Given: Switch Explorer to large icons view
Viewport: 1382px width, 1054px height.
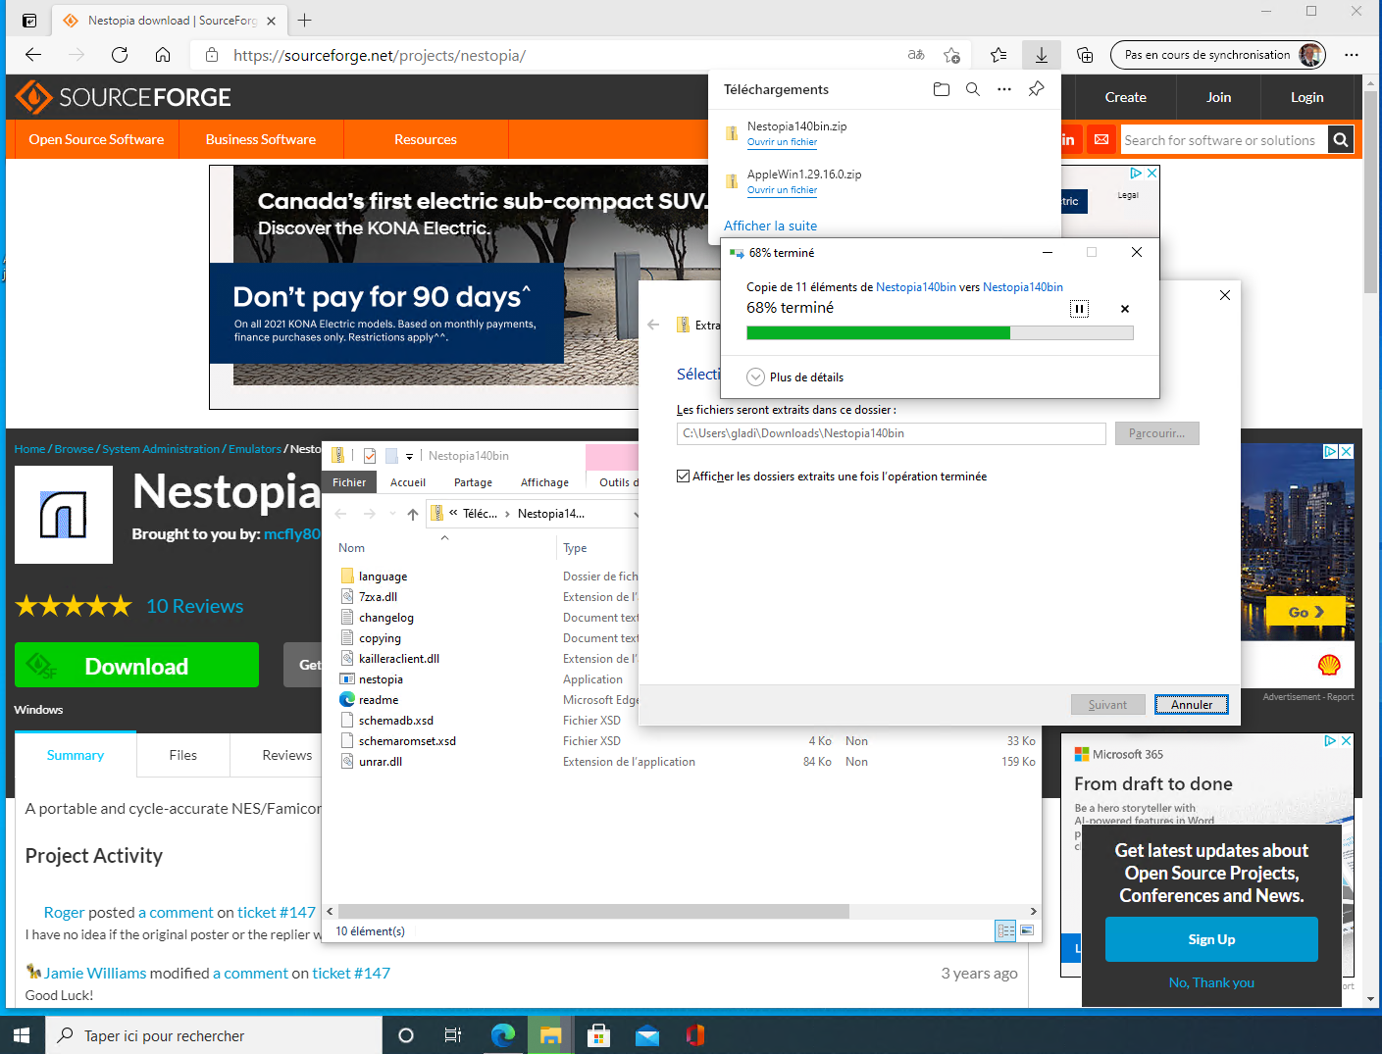Looking at the screenshot, I should tap(1027, 930).
